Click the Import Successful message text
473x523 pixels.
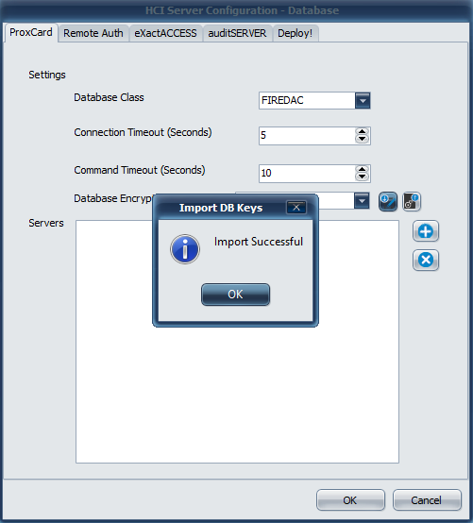click(x=258, y=242)
